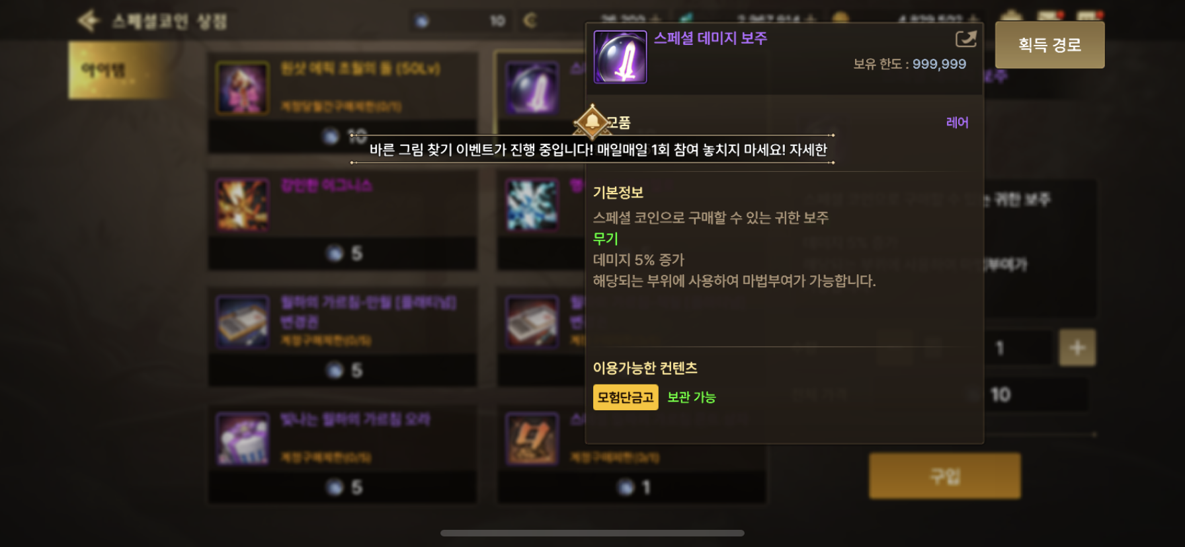Click the purple character costume item icon
The width and height of the screenshot is (1185, 547).
tap(243, 88)
